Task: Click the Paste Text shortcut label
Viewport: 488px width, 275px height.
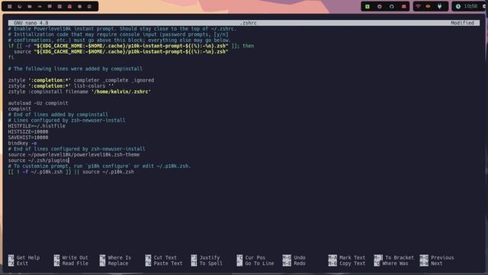Action: (168, 264)
